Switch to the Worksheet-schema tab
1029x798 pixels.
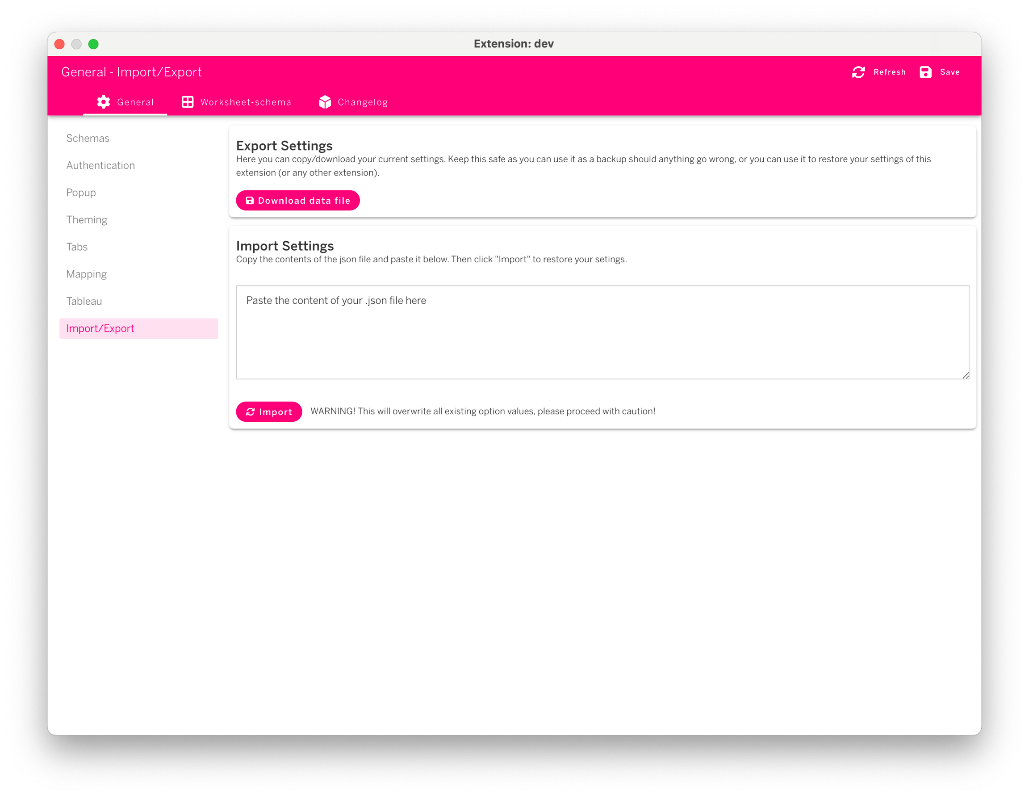(x=246, y=102)
